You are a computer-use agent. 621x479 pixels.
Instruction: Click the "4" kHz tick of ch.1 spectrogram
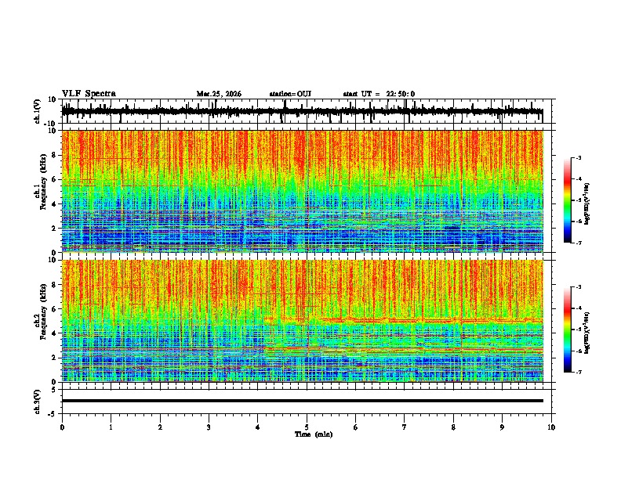[x=55, y=204]
